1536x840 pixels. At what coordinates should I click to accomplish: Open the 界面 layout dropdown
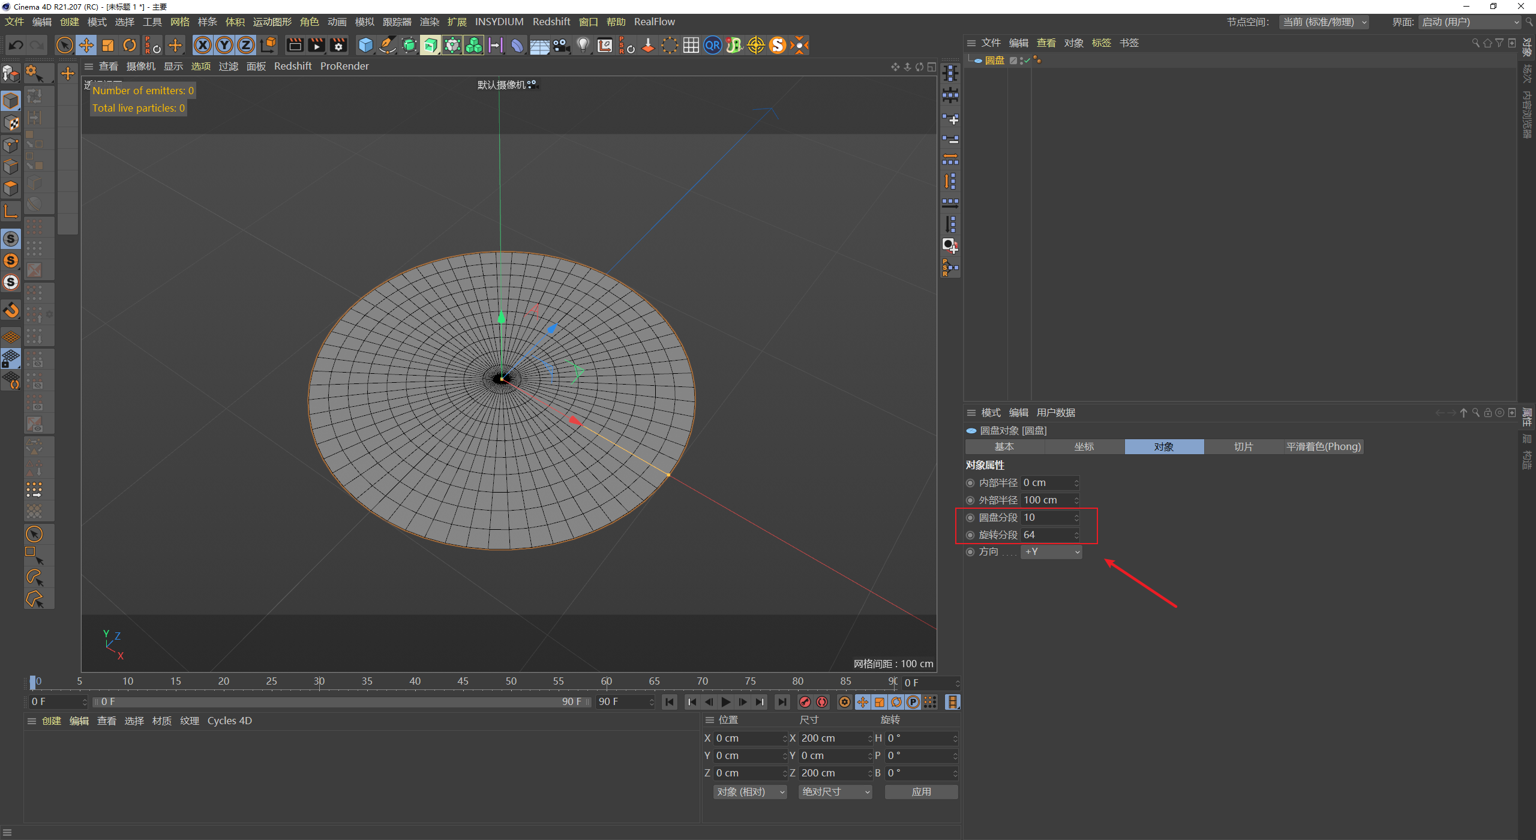(1470, 22)
